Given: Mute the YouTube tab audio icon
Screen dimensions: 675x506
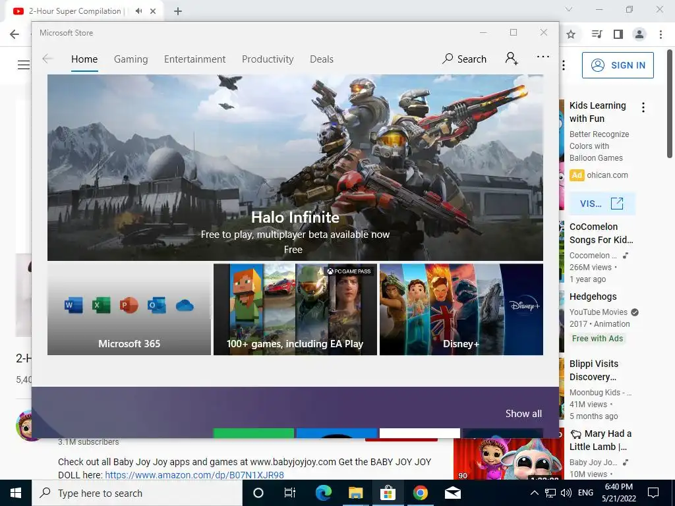Looking at the screenshot, I should (138, 11).
